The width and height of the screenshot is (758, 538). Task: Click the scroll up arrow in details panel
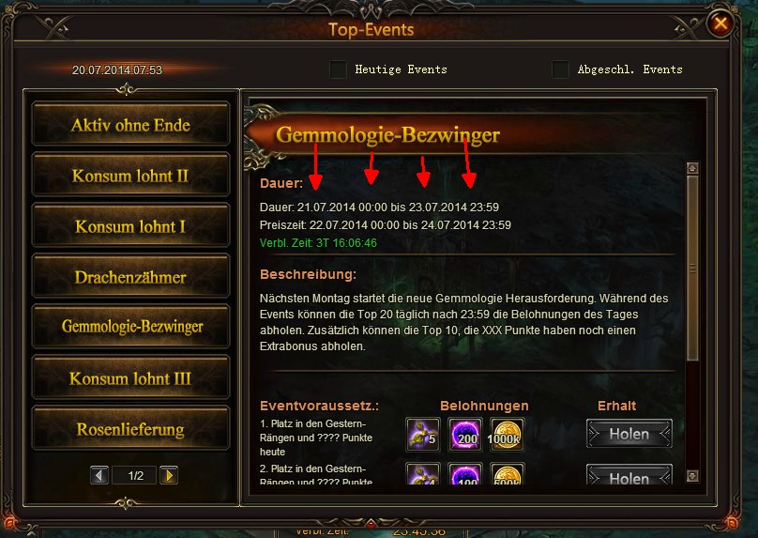pyautogui.click(x=692, y=168)
